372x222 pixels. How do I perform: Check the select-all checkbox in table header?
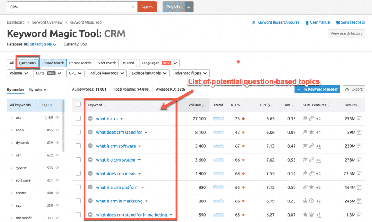point(78,105)
